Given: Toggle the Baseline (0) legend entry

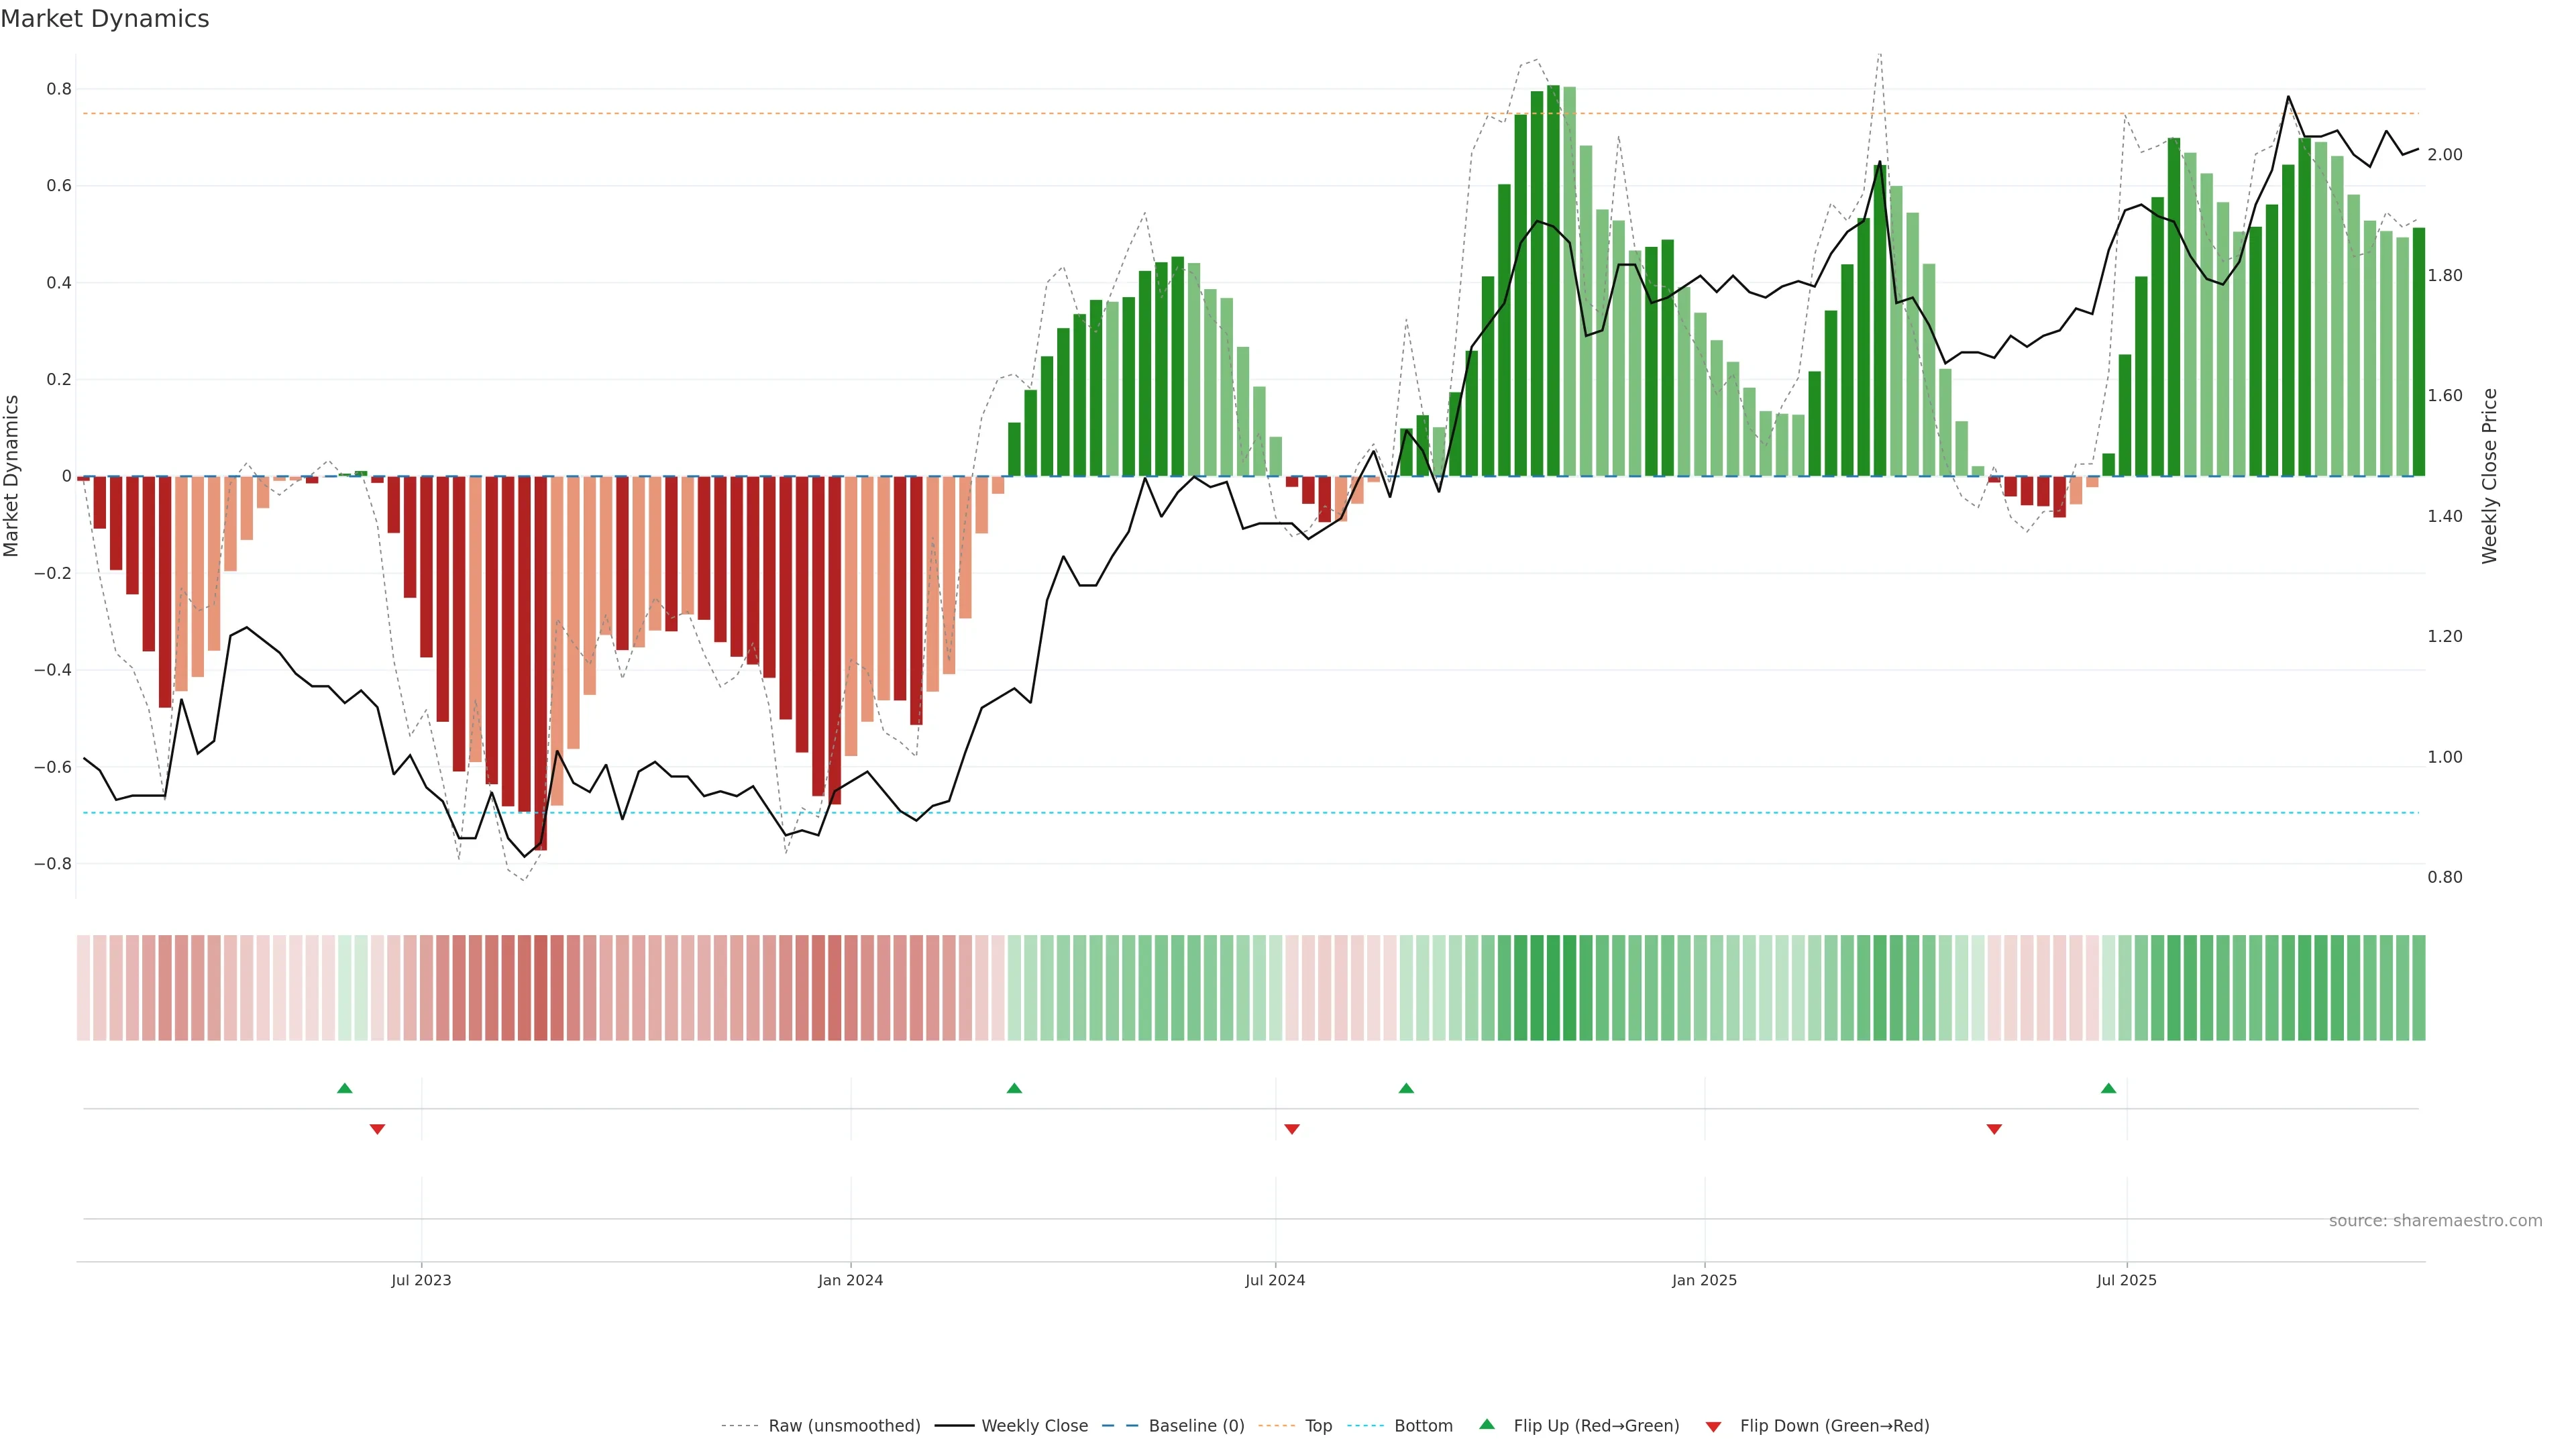Looking at the screenshot, I should tap(1196, 1426).
